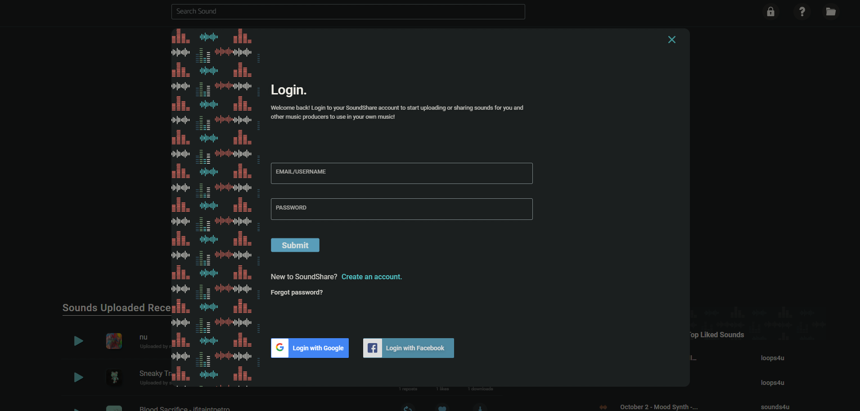
Task: Click into the EMAIL/USERNAME field
Action: pos(401,173)
